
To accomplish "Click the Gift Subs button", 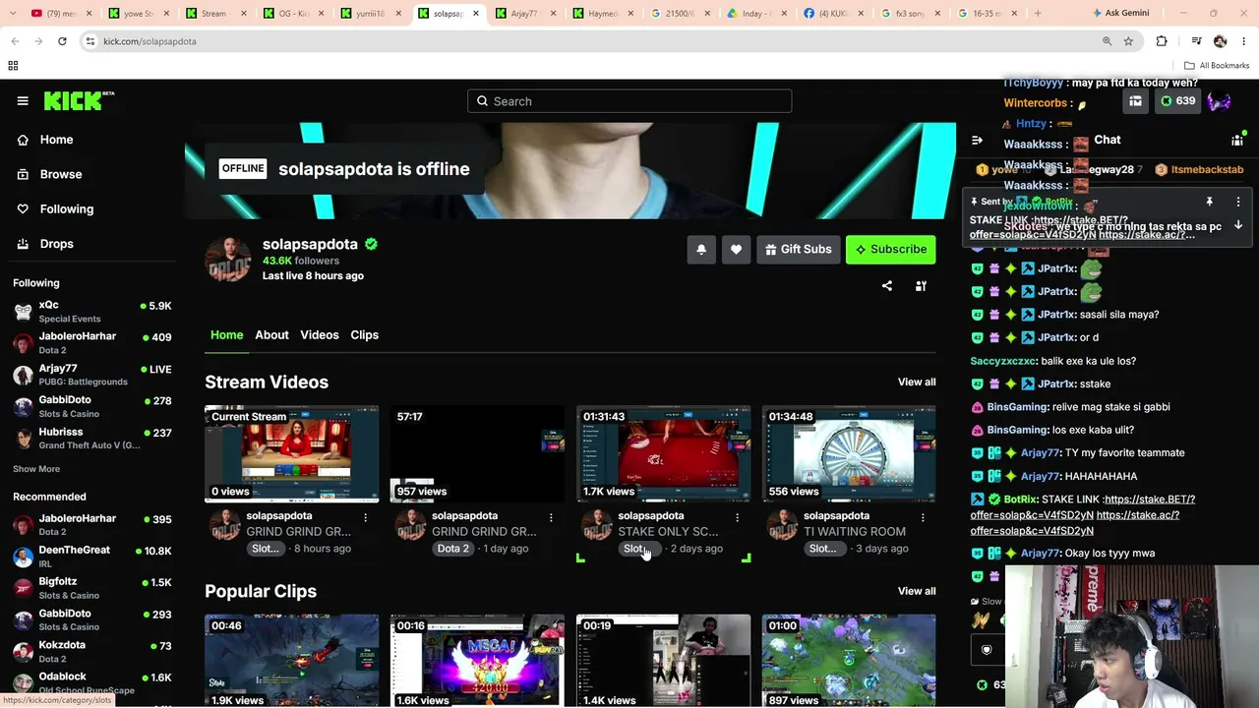I will 798,250.
